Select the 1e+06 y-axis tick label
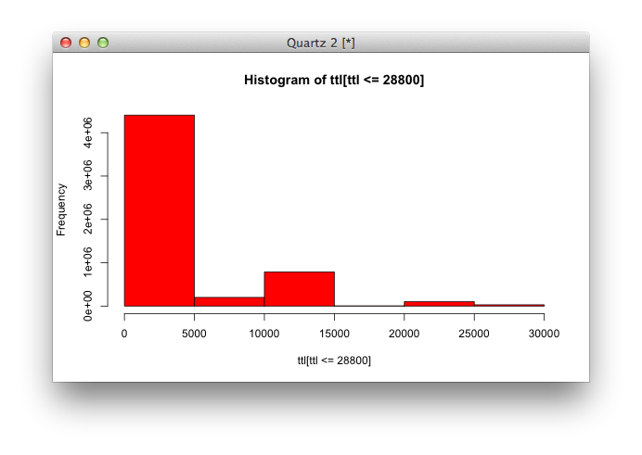Image resolution: width=642 pixels, height=455 pixels. tap(88, 263)
